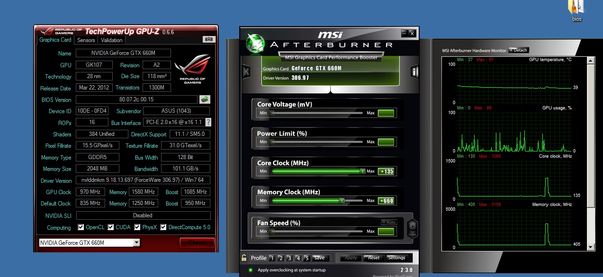Close GPU-Z with the Close button
The height and width of the screenshot is (277, 603).
pos(197,243)
